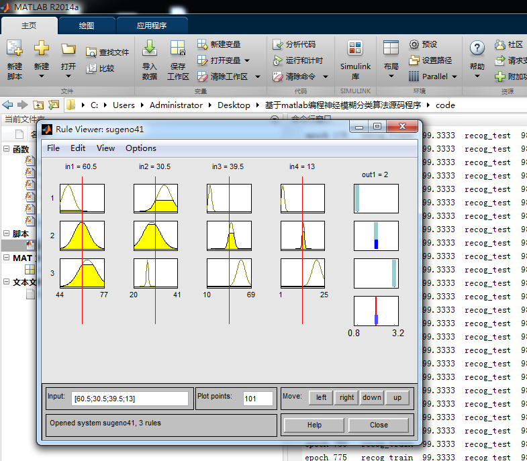Click the Move left button

(321, 397)
